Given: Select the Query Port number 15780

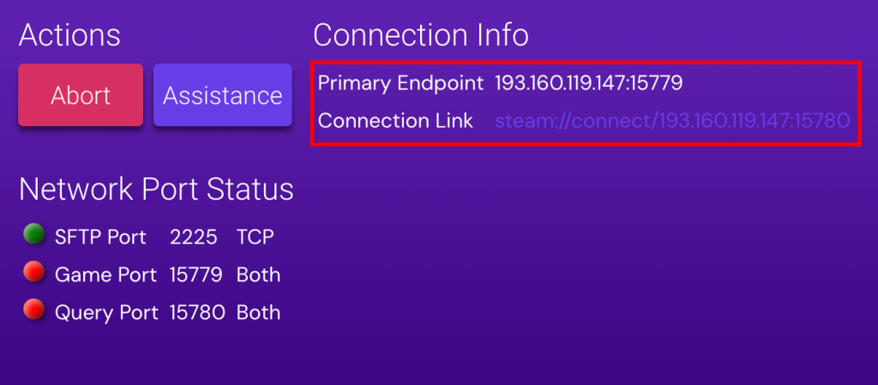Looking at the screenshot, I should coord(197,313).
